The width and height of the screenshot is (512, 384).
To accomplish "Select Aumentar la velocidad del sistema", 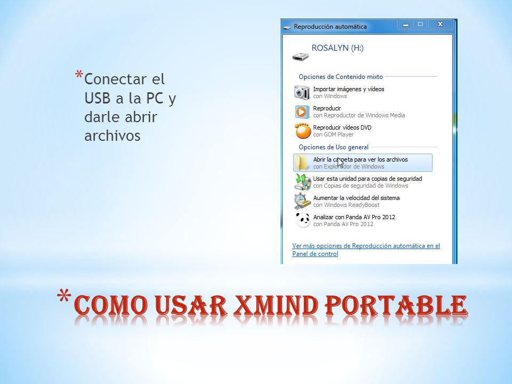I will click(x=363, y=201).
